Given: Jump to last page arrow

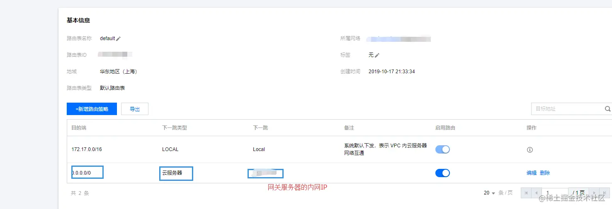Looking at the screenshot, I should pos(605,193).
